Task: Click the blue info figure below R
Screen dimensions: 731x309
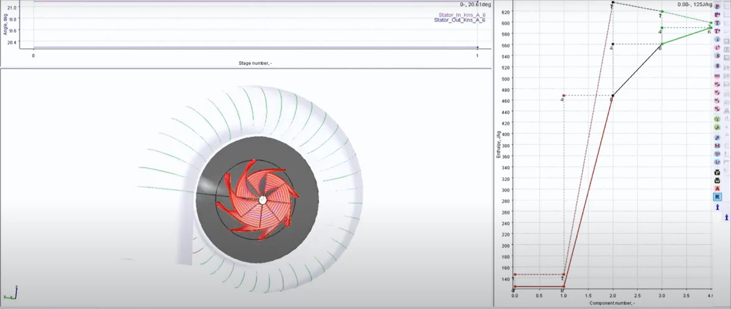Action: tap(717, 206)
